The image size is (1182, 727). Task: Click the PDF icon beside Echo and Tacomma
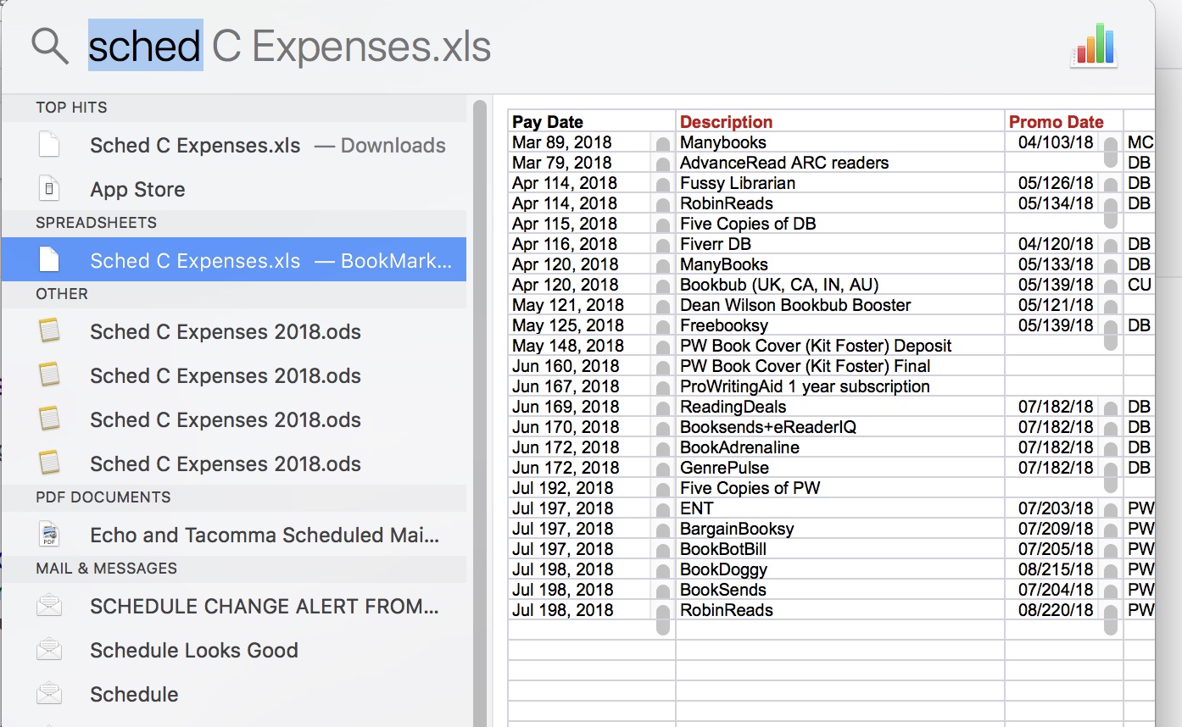coord(49,535)
